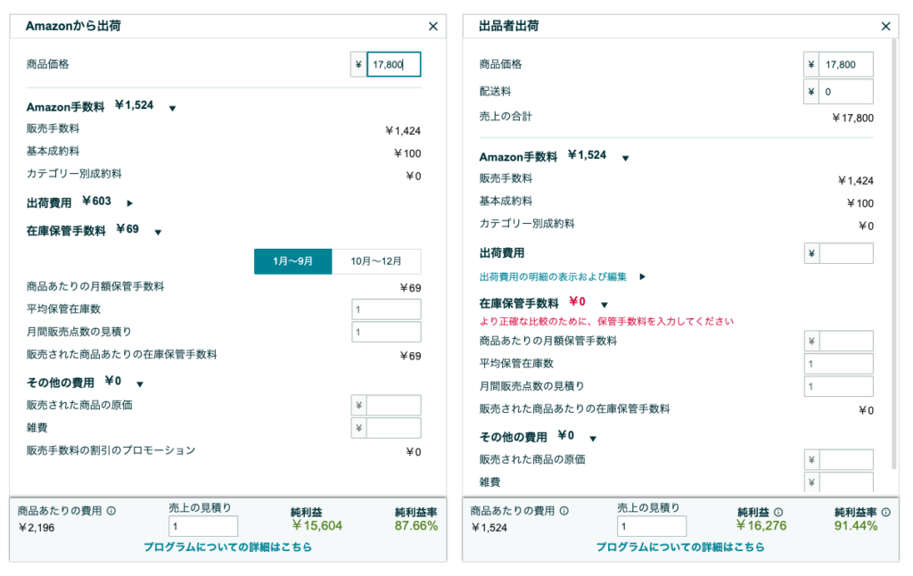Close the Amazonから出荷 calculator panel

[433, 26]
